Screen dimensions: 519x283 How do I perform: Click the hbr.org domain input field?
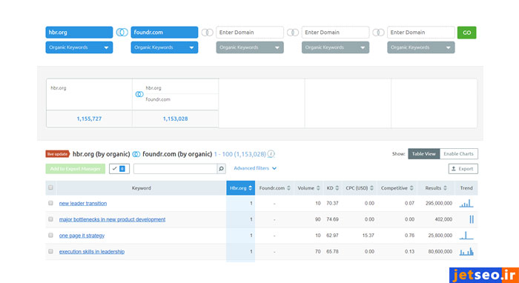(x=79, y=33)
